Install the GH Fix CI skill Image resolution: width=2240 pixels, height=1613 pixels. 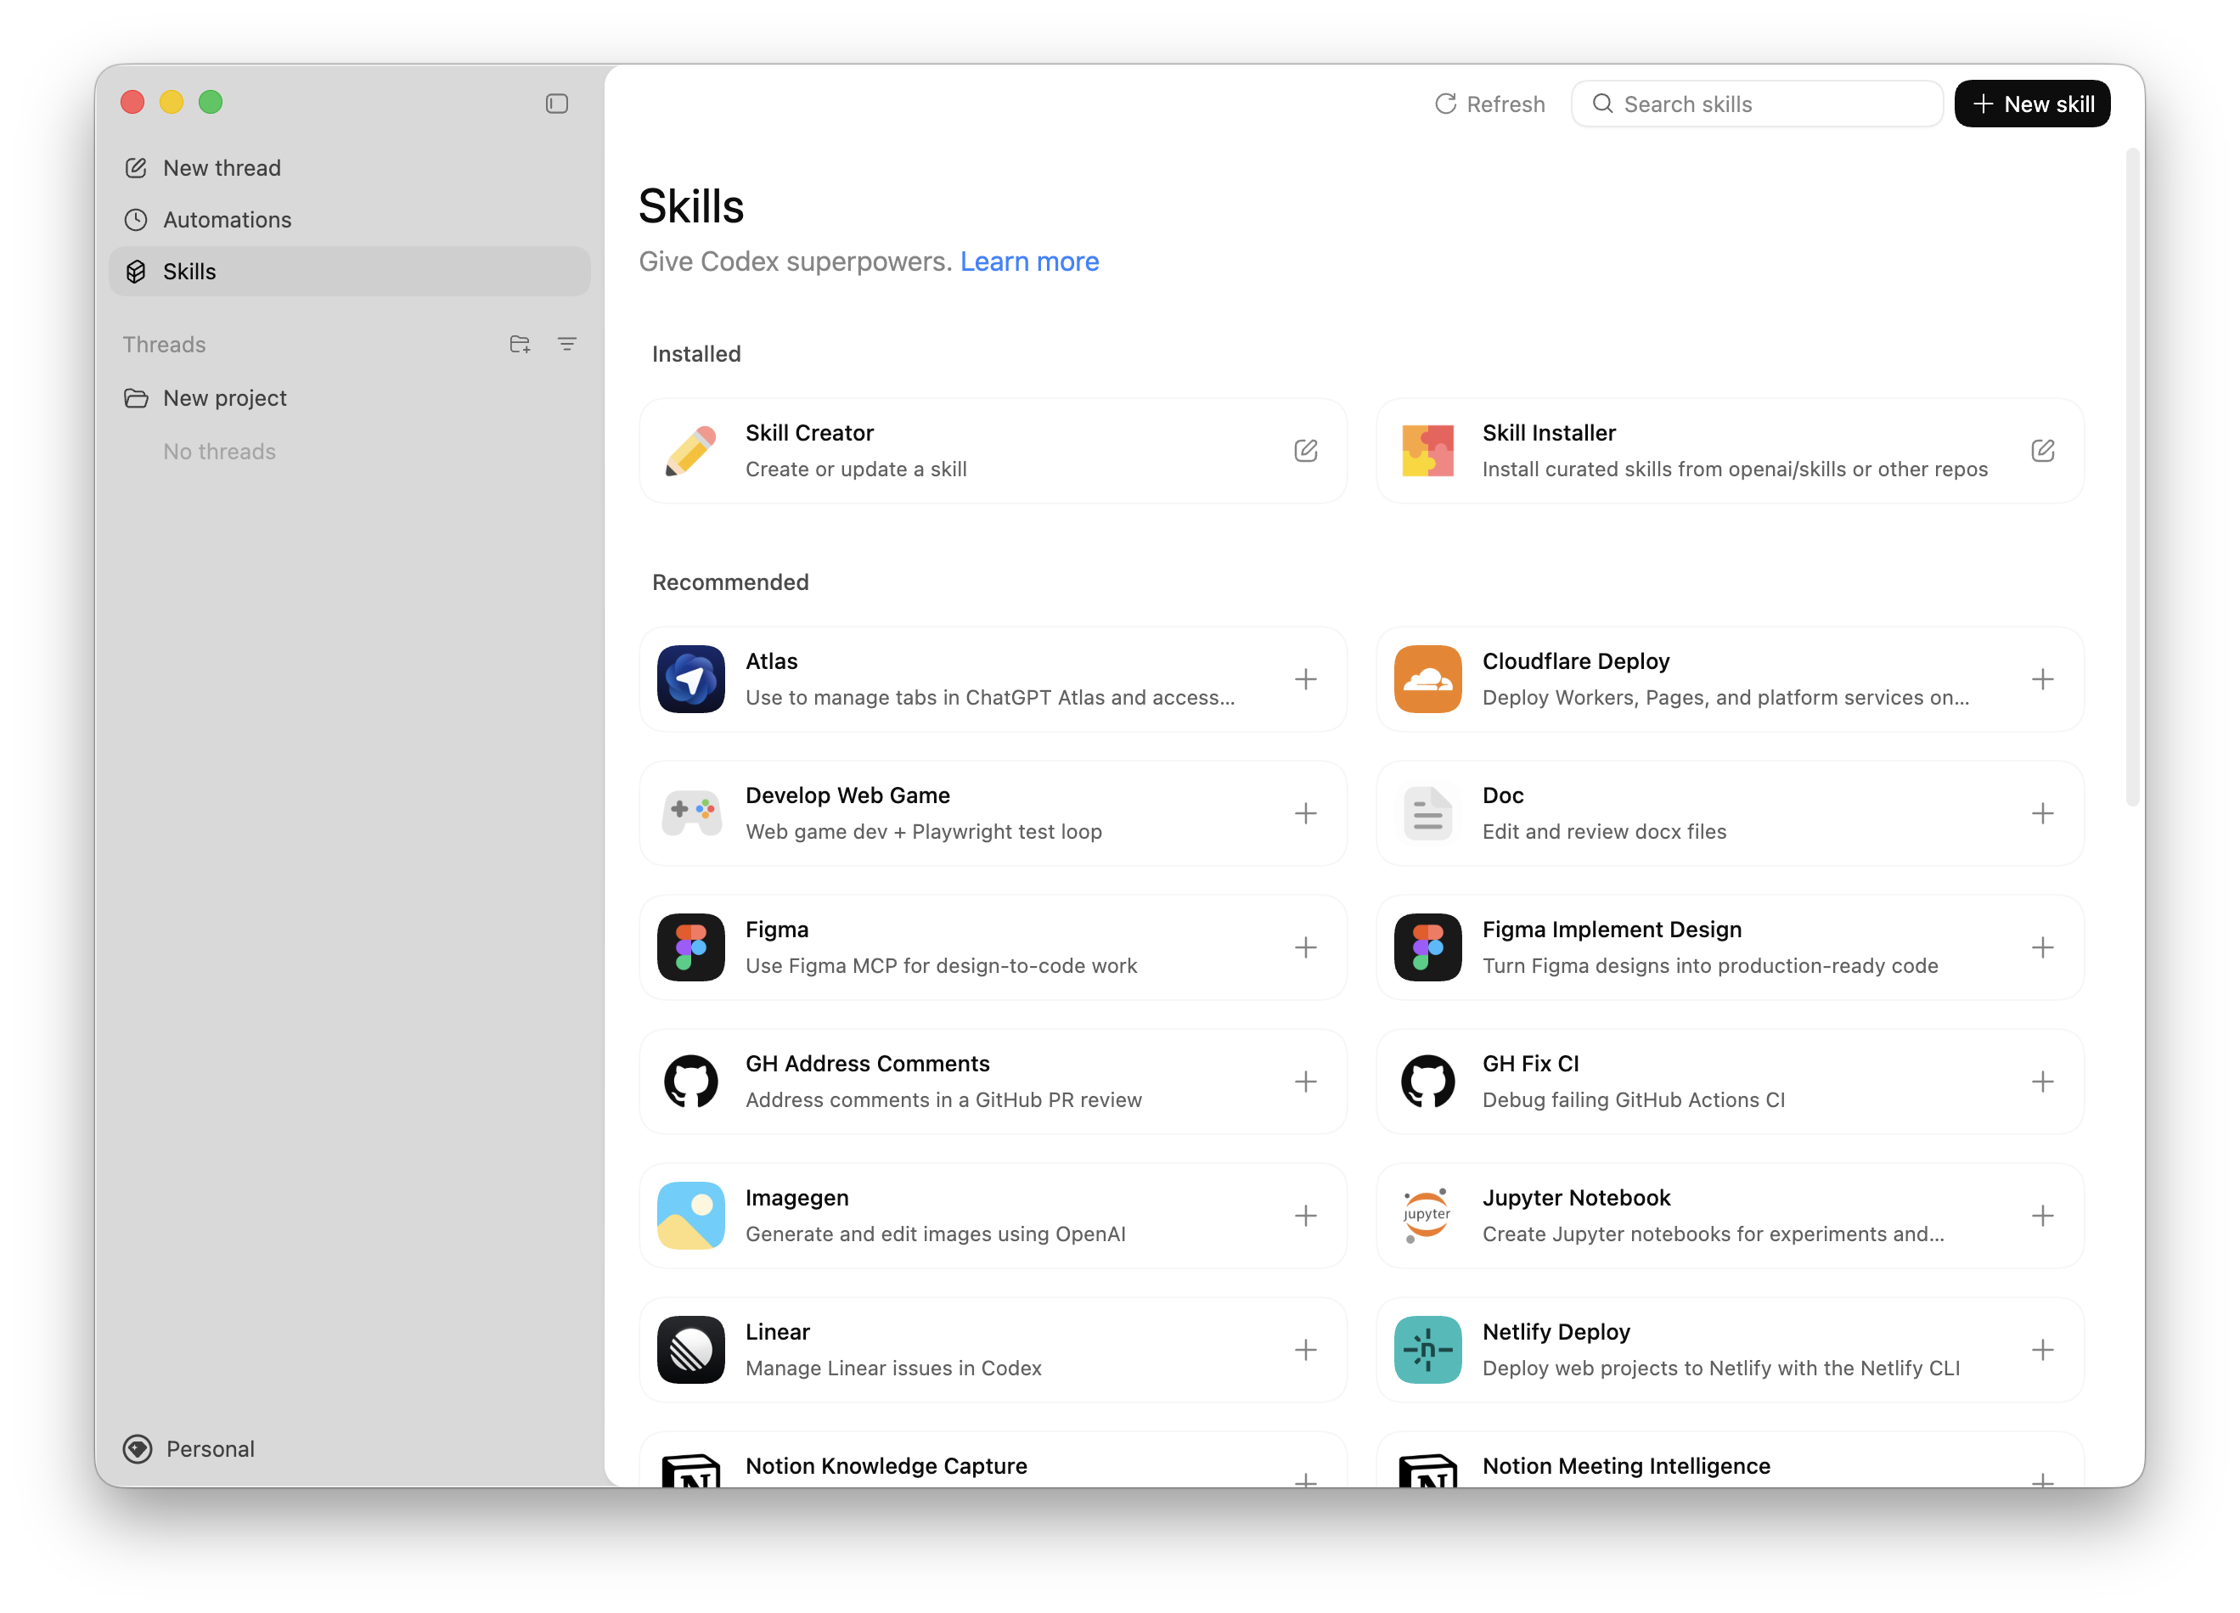click(x=2044, y=1081)
